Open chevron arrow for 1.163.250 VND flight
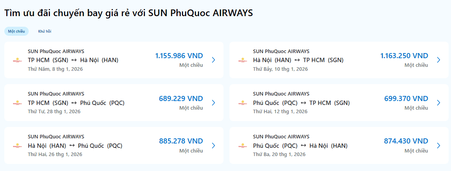Viewport: 451px width, 171px height. pos(438,60)
